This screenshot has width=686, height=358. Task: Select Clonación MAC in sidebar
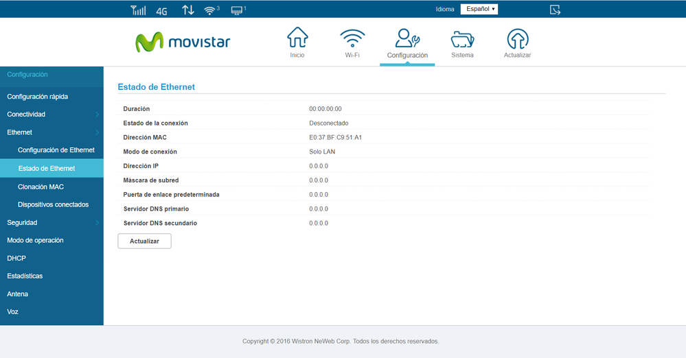(41, 187)
